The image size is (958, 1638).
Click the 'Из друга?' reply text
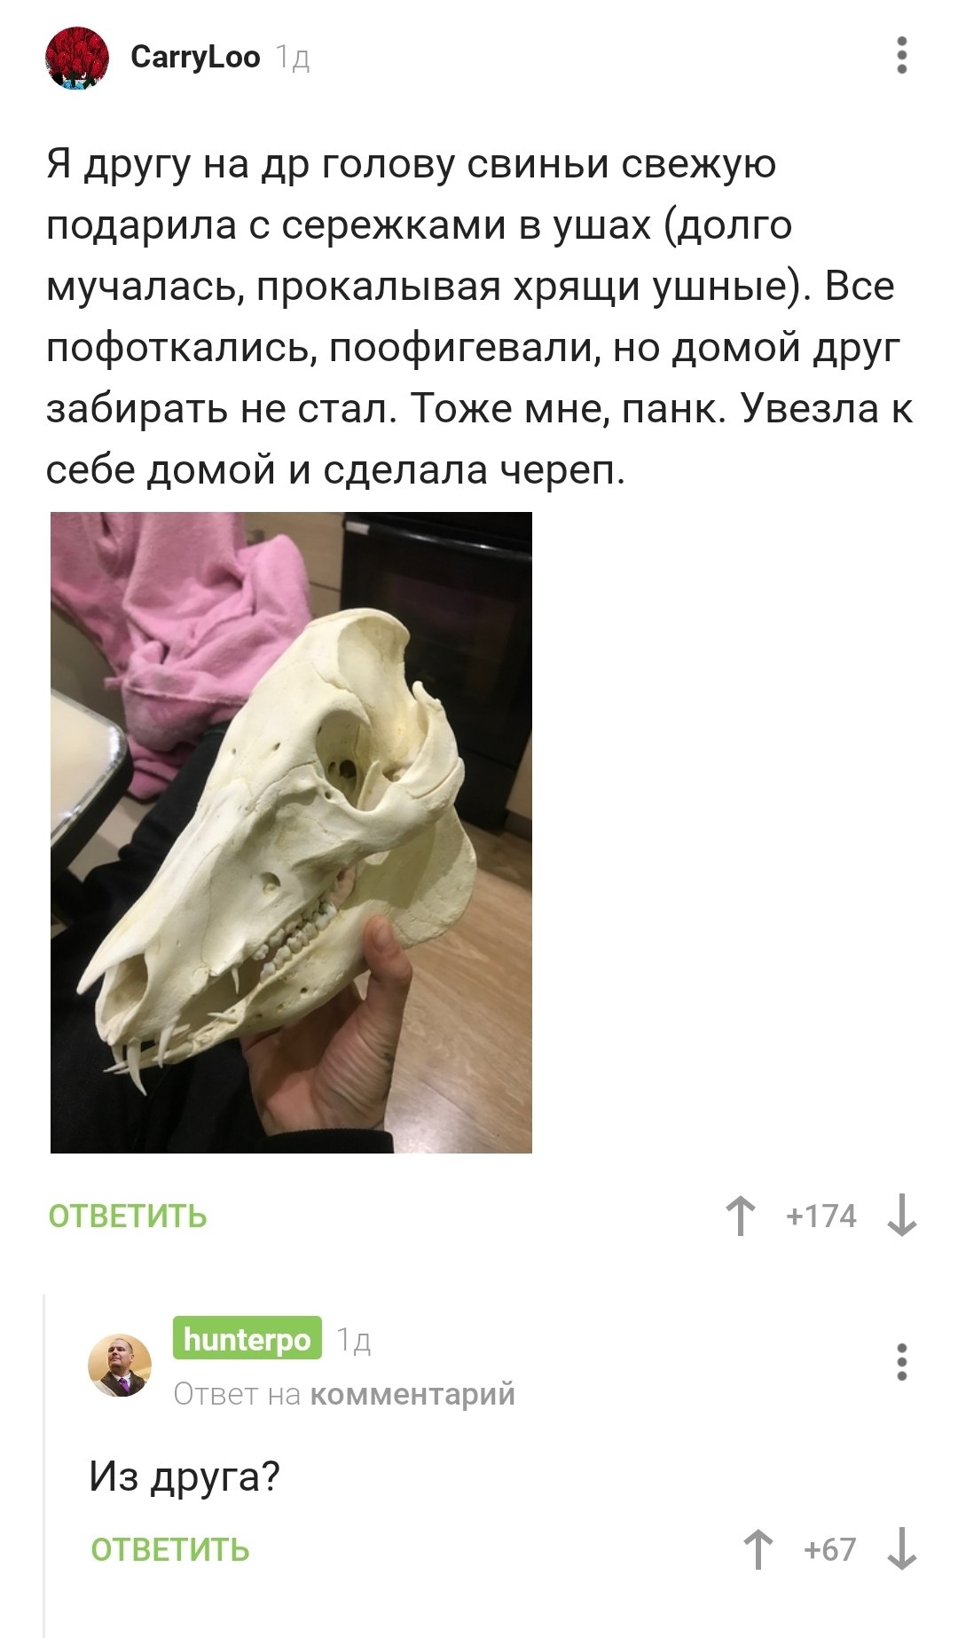click(x=185, y=1477)
